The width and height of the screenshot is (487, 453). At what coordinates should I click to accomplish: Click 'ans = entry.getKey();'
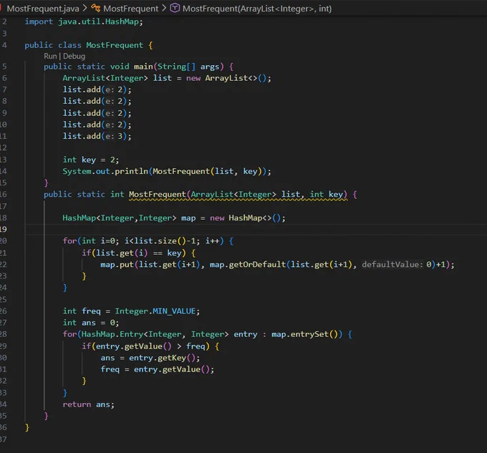(x=150, y=358)
